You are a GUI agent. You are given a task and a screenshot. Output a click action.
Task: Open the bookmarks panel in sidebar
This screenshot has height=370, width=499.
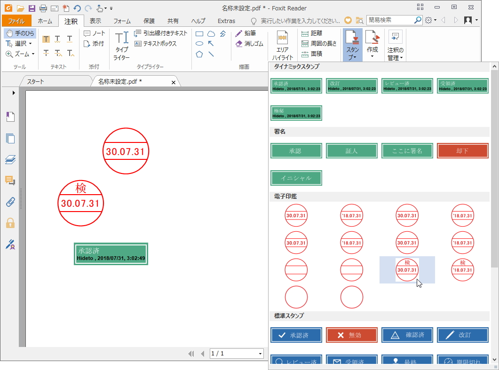10,117
